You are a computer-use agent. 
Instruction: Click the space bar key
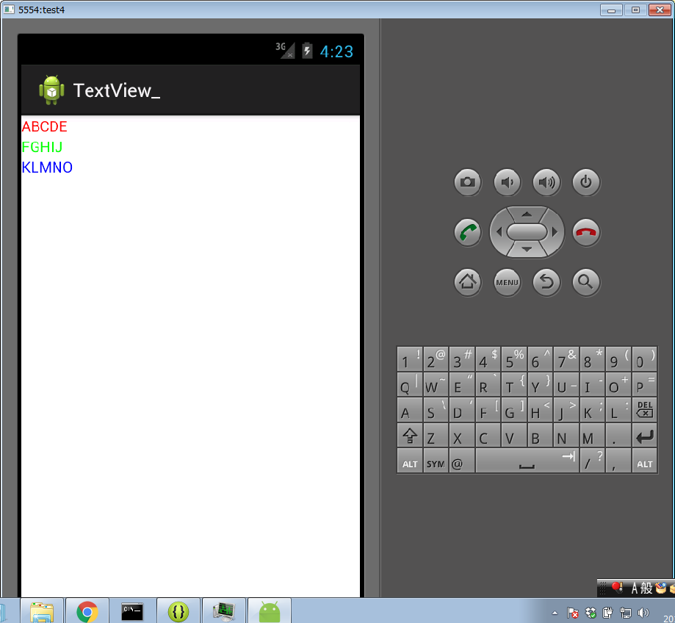(x=527, y=461)
